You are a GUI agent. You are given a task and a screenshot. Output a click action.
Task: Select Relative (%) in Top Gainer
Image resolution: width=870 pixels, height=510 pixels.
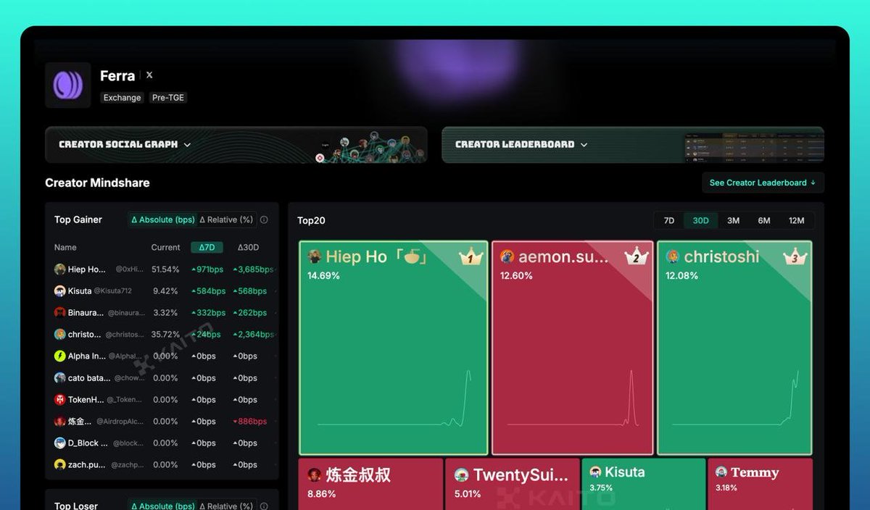(x=226, y=220)
